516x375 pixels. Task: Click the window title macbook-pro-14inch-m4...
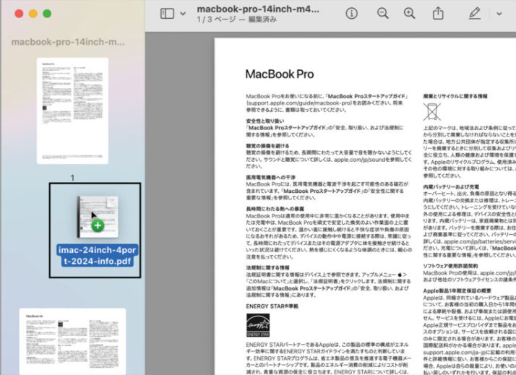[258, 9]
